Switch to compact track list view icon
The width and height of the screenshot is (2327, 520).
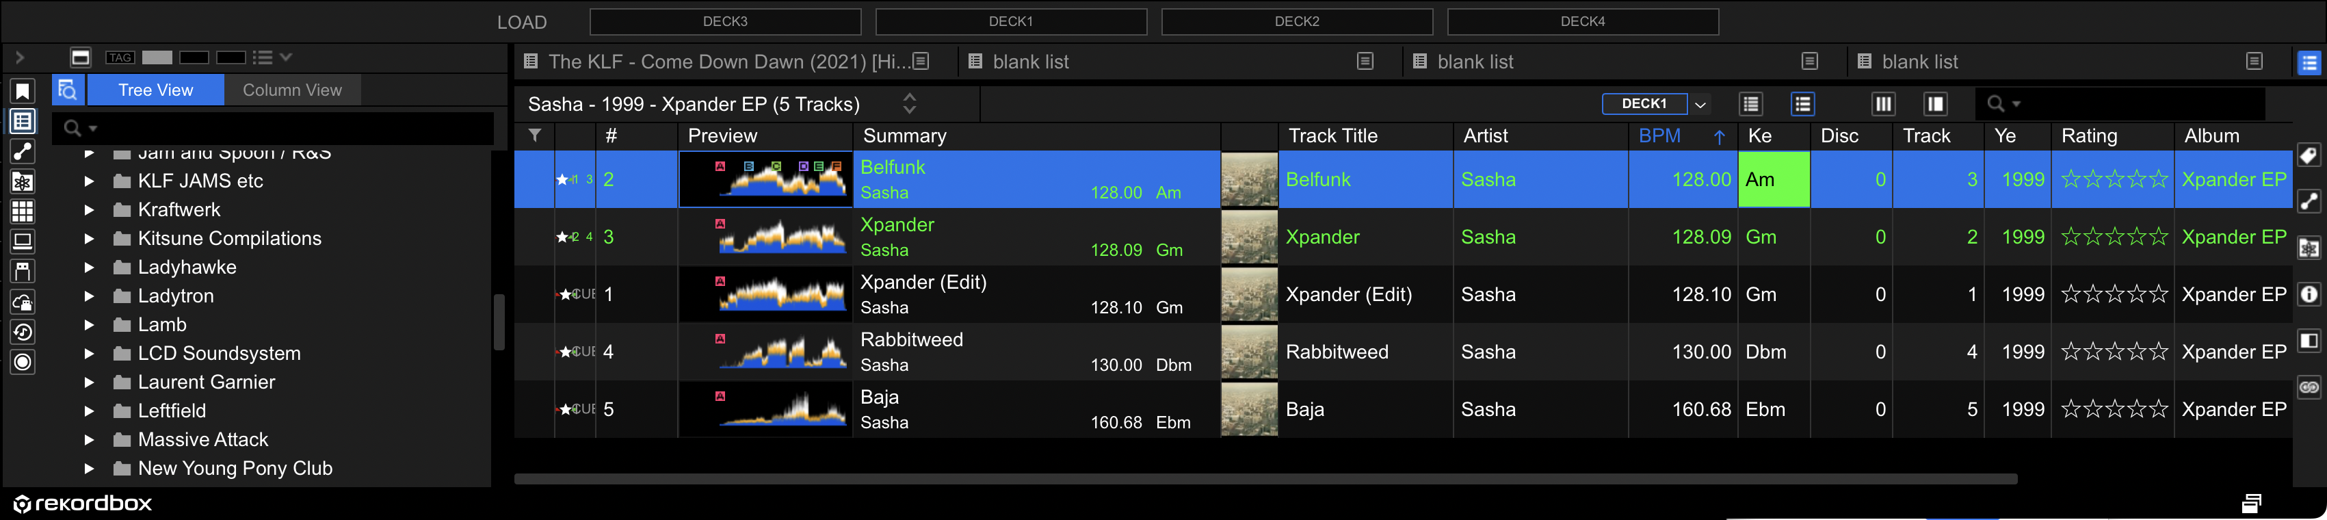pos(1750,104)
